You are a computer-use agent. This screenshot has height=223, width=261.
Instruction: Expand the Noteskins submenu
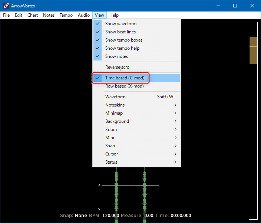[x=136, y=105]
